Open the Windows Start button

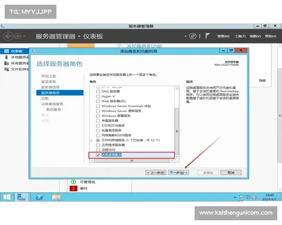tap(8, 197)
